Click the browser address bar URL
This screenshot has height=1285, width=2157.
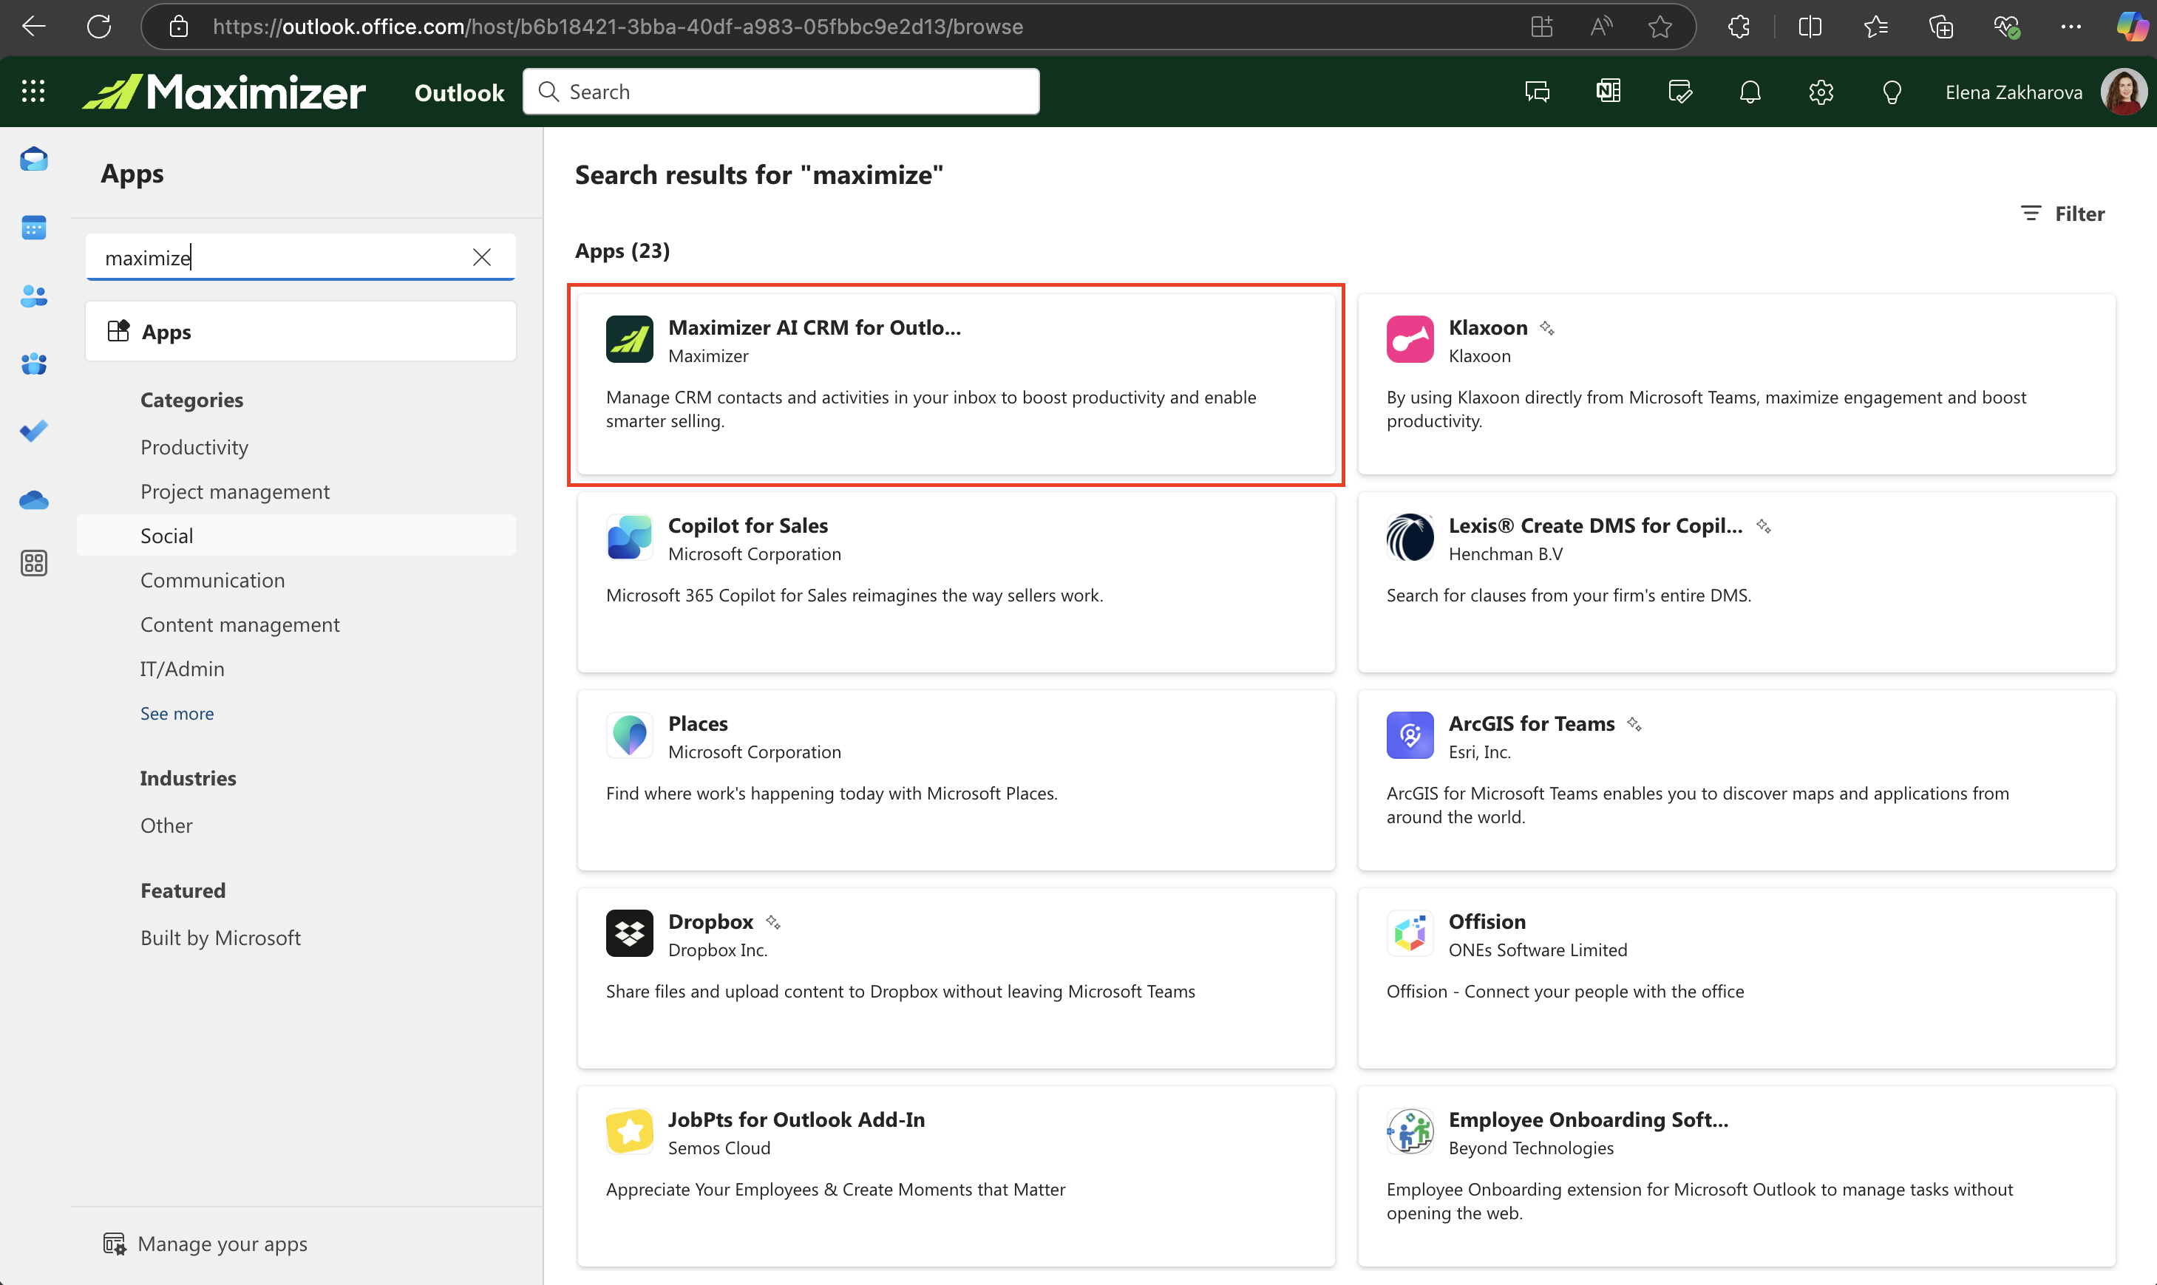tap(618, 27)
